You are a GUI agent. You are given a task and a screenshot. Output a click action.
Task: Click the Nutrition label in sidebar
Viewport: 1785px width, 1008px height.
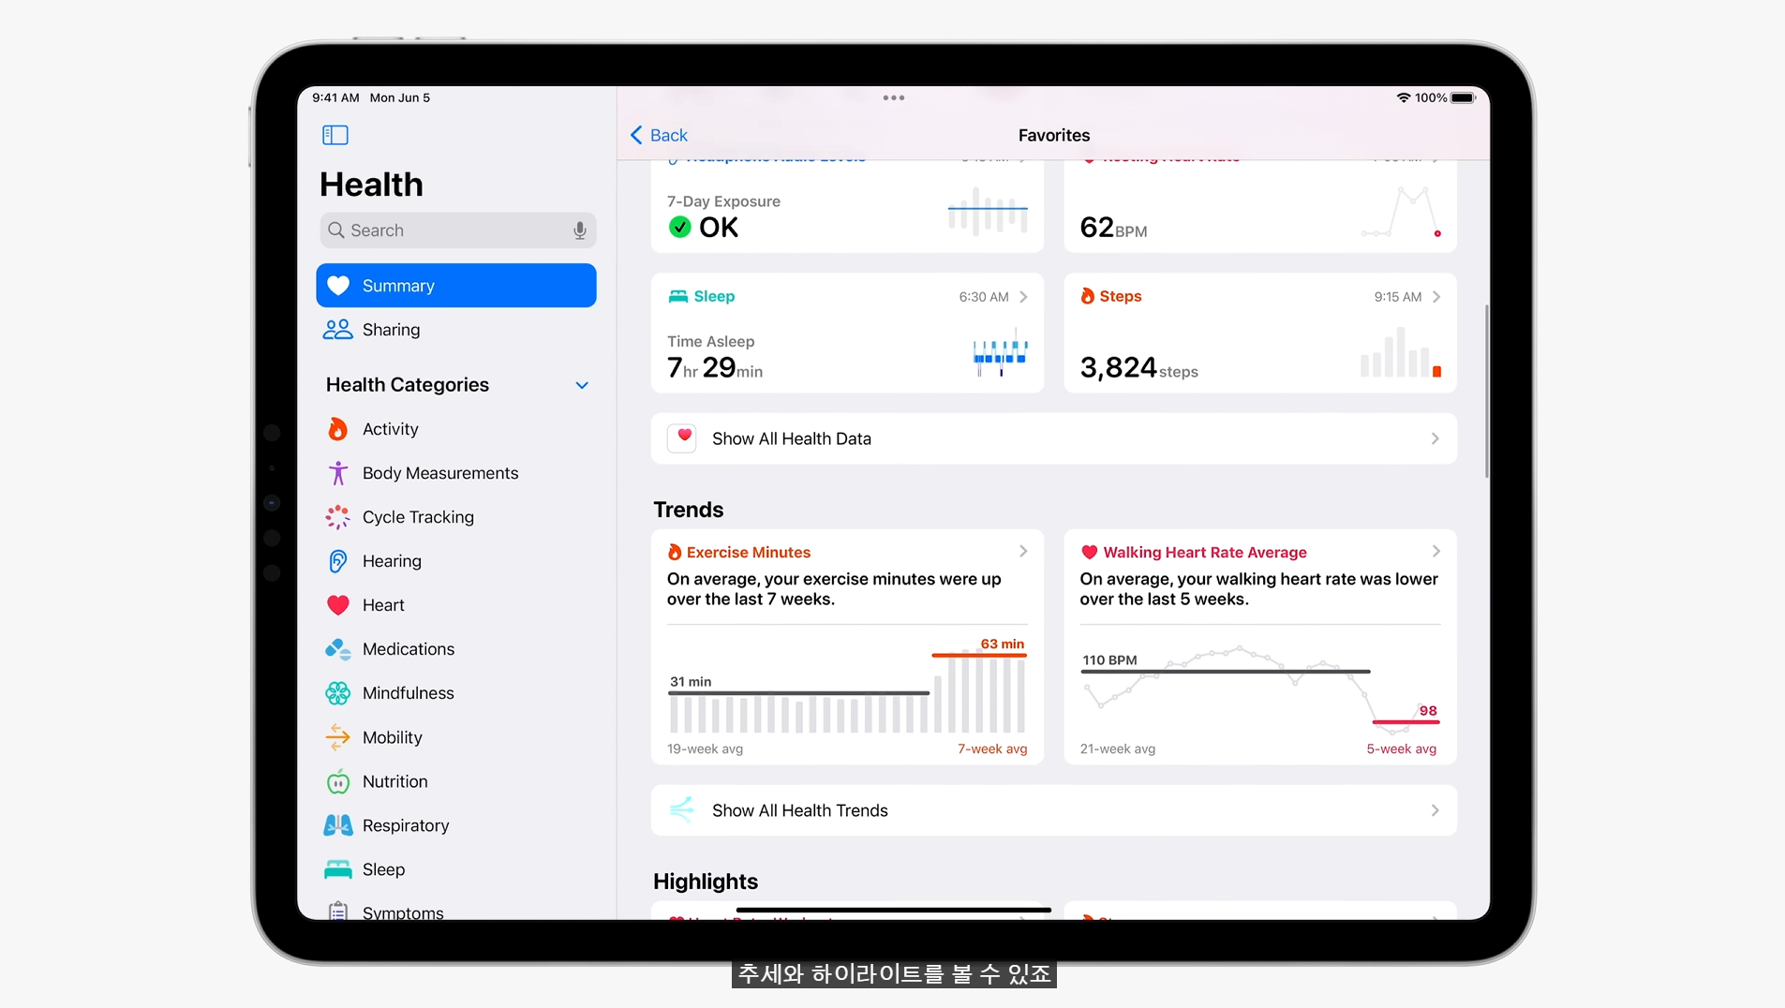tap(395, 781)
